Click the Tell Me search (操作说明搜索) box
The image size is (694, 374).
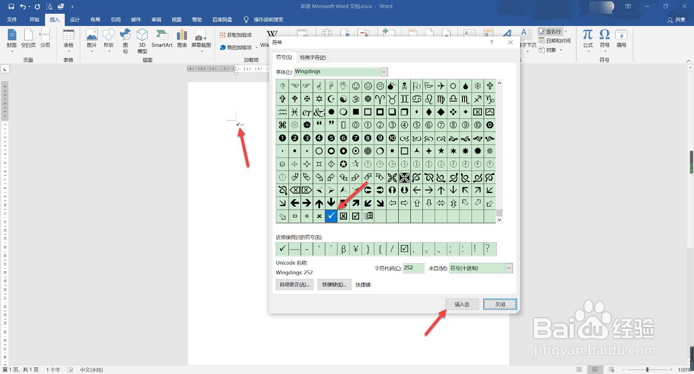coord(264,20)
